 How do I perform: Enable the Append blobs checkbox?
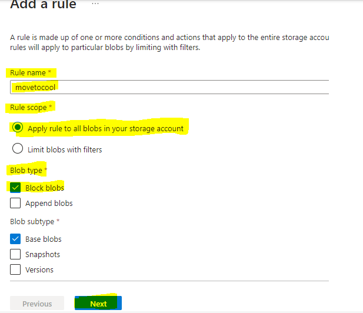(15, 204)
